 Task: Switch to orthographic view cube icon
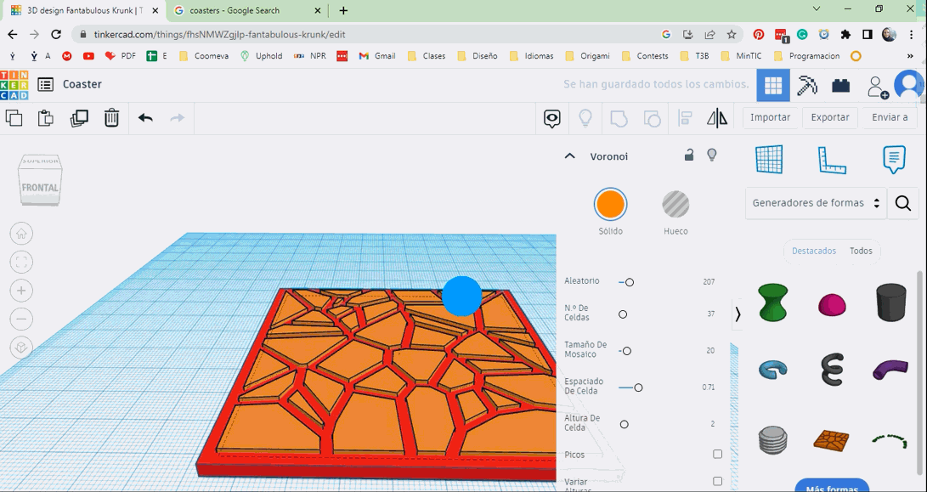click(21, 348)
